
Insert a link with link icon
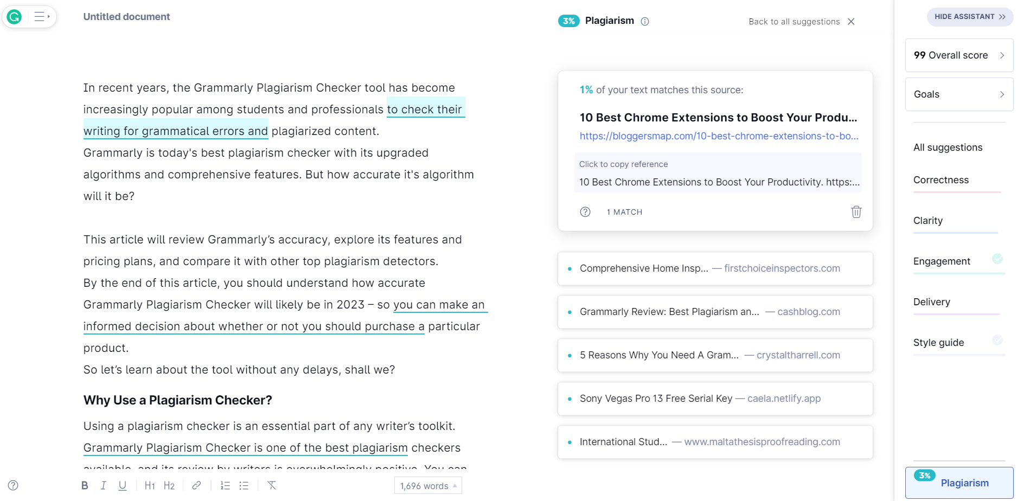196,486
